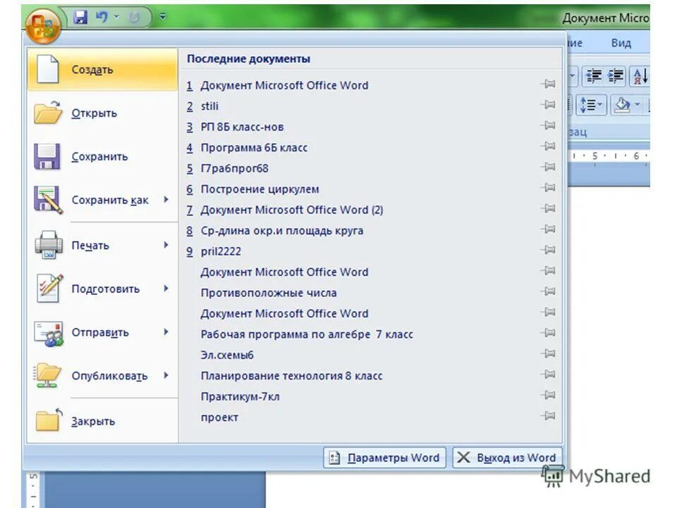Pin Программа 6Б класс document

tap(548, 146)
